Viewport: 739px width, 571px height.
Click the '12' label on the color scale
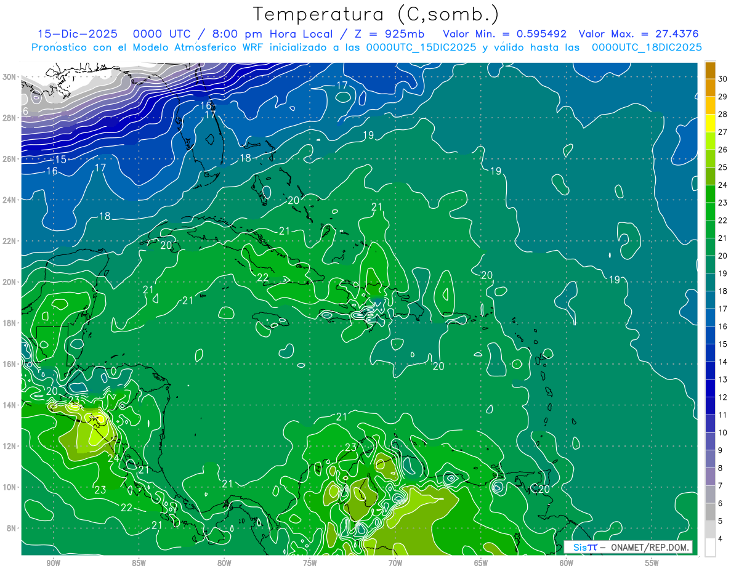point(723,397)
